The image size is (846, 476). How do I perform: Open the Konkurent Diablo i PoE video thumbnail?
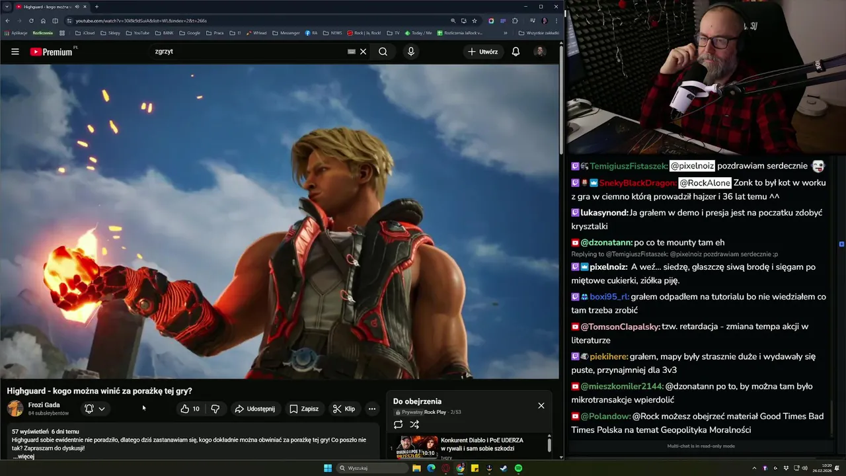click(x=416, y=447)
